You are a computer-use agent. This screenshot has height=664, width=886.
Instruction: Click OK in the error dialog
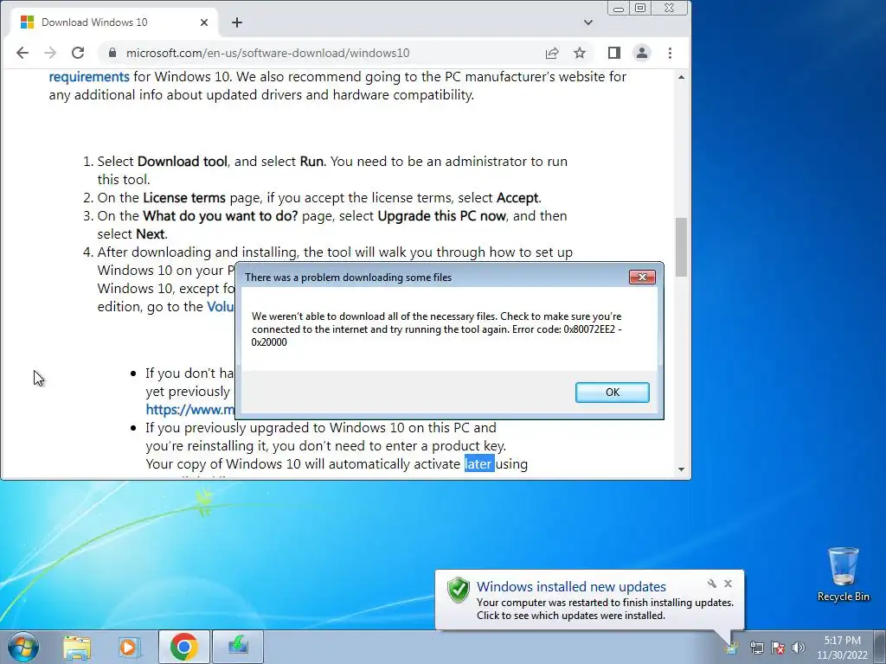pyautogui.click(x=613, y=393)
